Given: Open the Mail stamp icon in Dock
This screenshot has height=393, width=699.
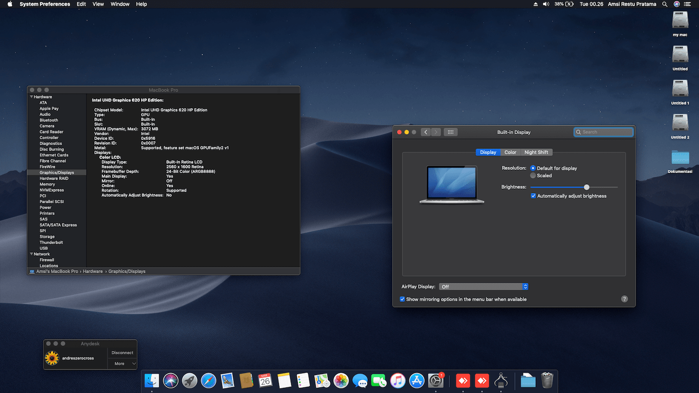Looking at the screenshot, I should coord(227,381).
